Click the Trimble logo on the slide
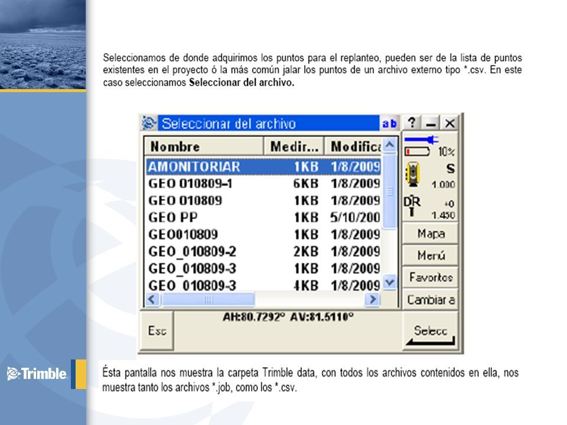This screenshot has height=425, width=567. 37,374
